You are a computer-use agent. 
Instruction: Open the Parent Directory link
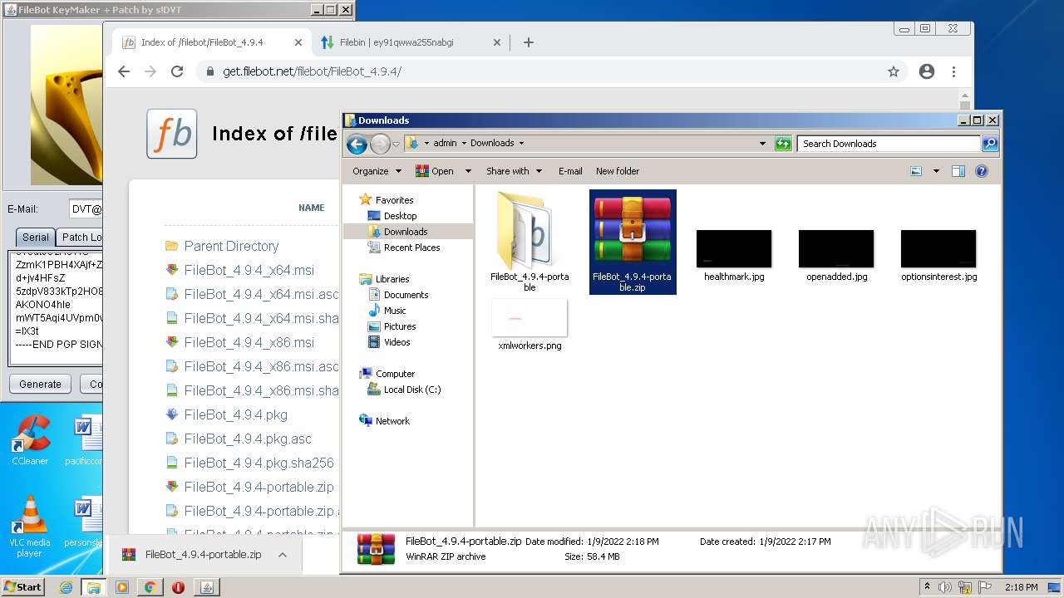point(231,246)
